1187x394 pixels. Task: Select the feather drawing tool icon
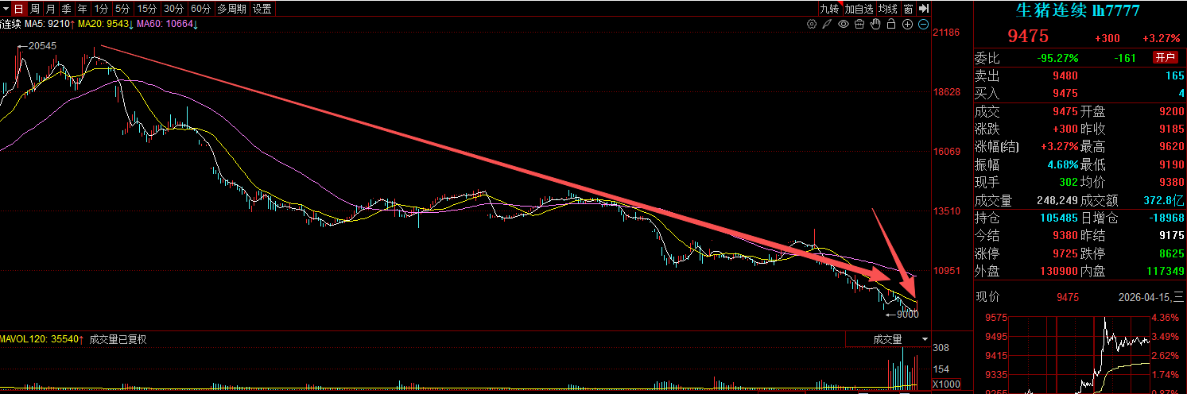tap(827, 25)
